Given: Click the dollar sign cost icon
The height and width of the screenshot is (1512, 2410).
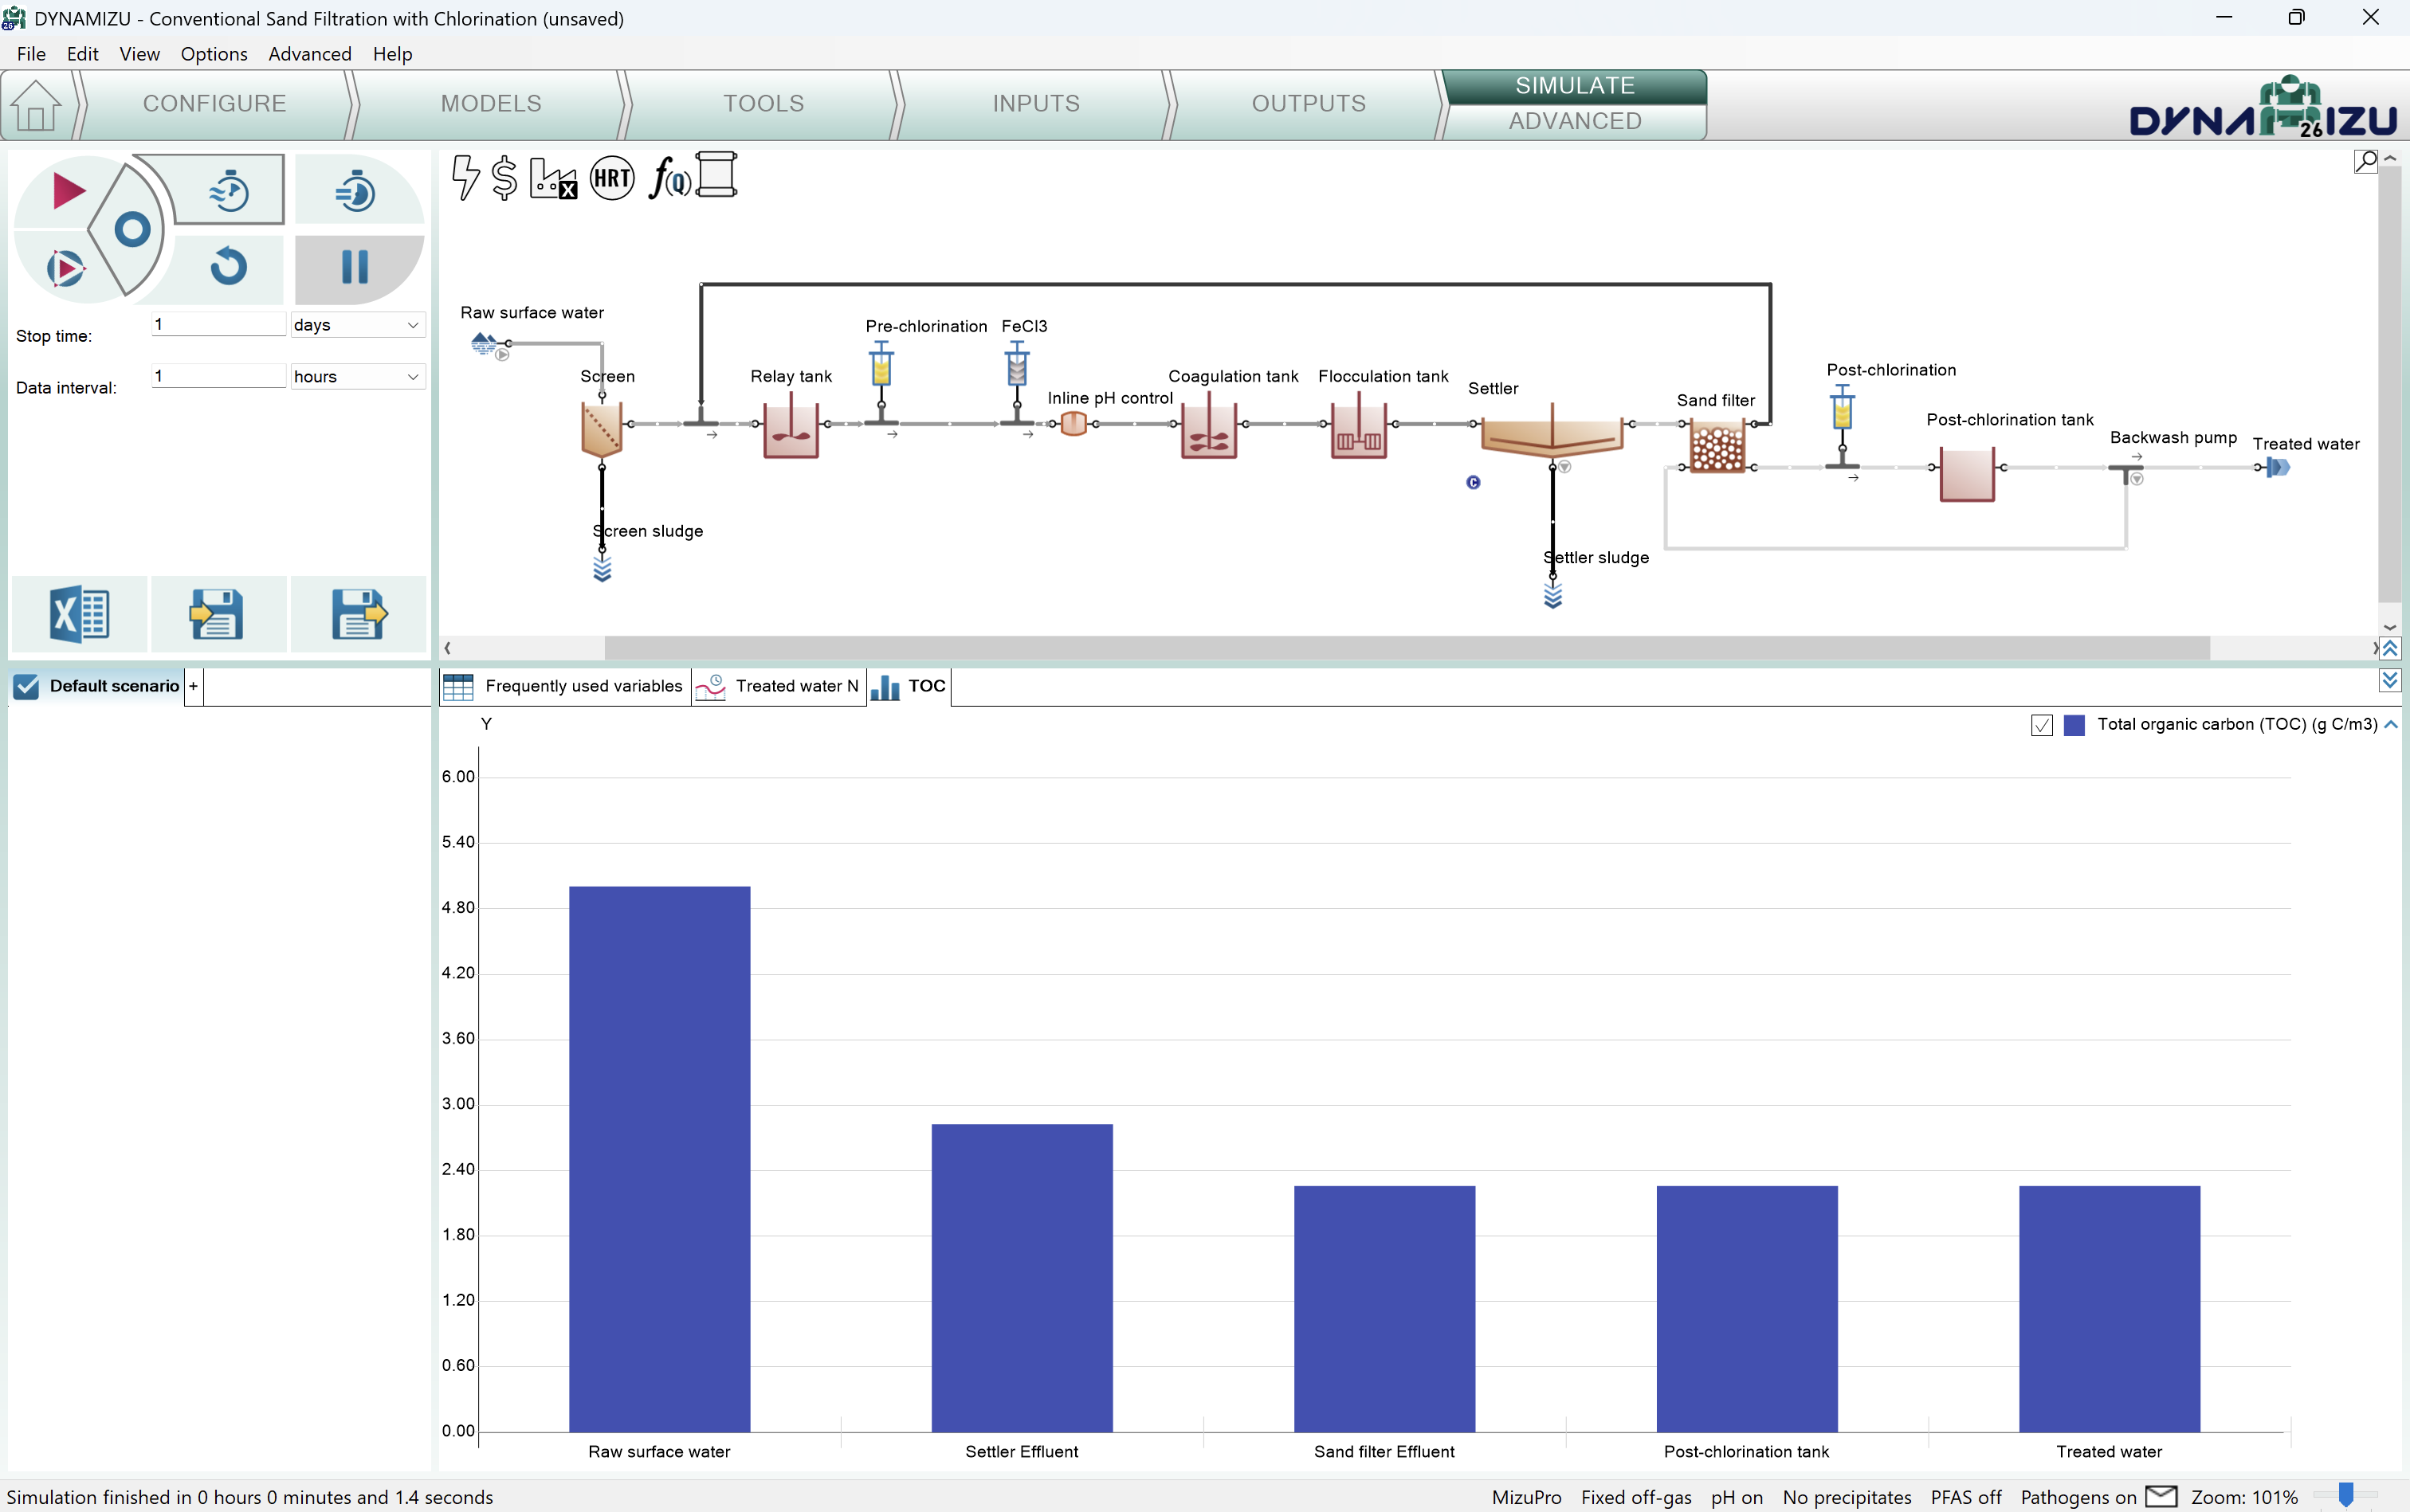Looking at the screenshot, I should 504,179.
